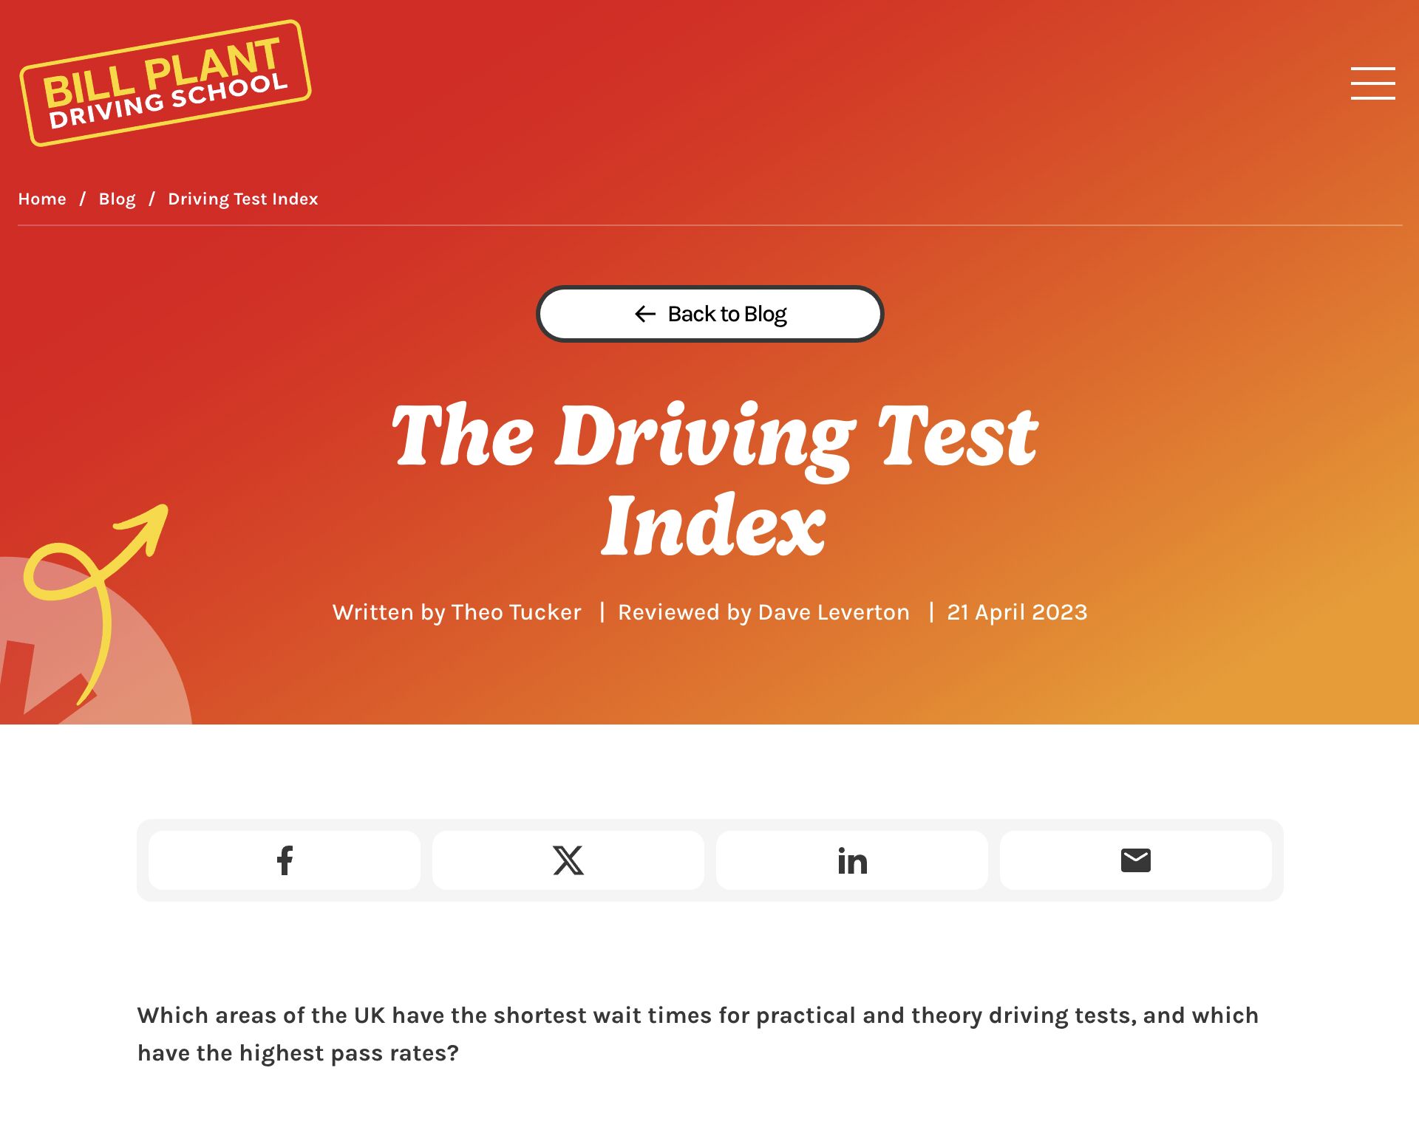The height and width of the screenshot is (1127, 1419).
Task: Expand the navigation menu options
Action: pos(1373,83)
